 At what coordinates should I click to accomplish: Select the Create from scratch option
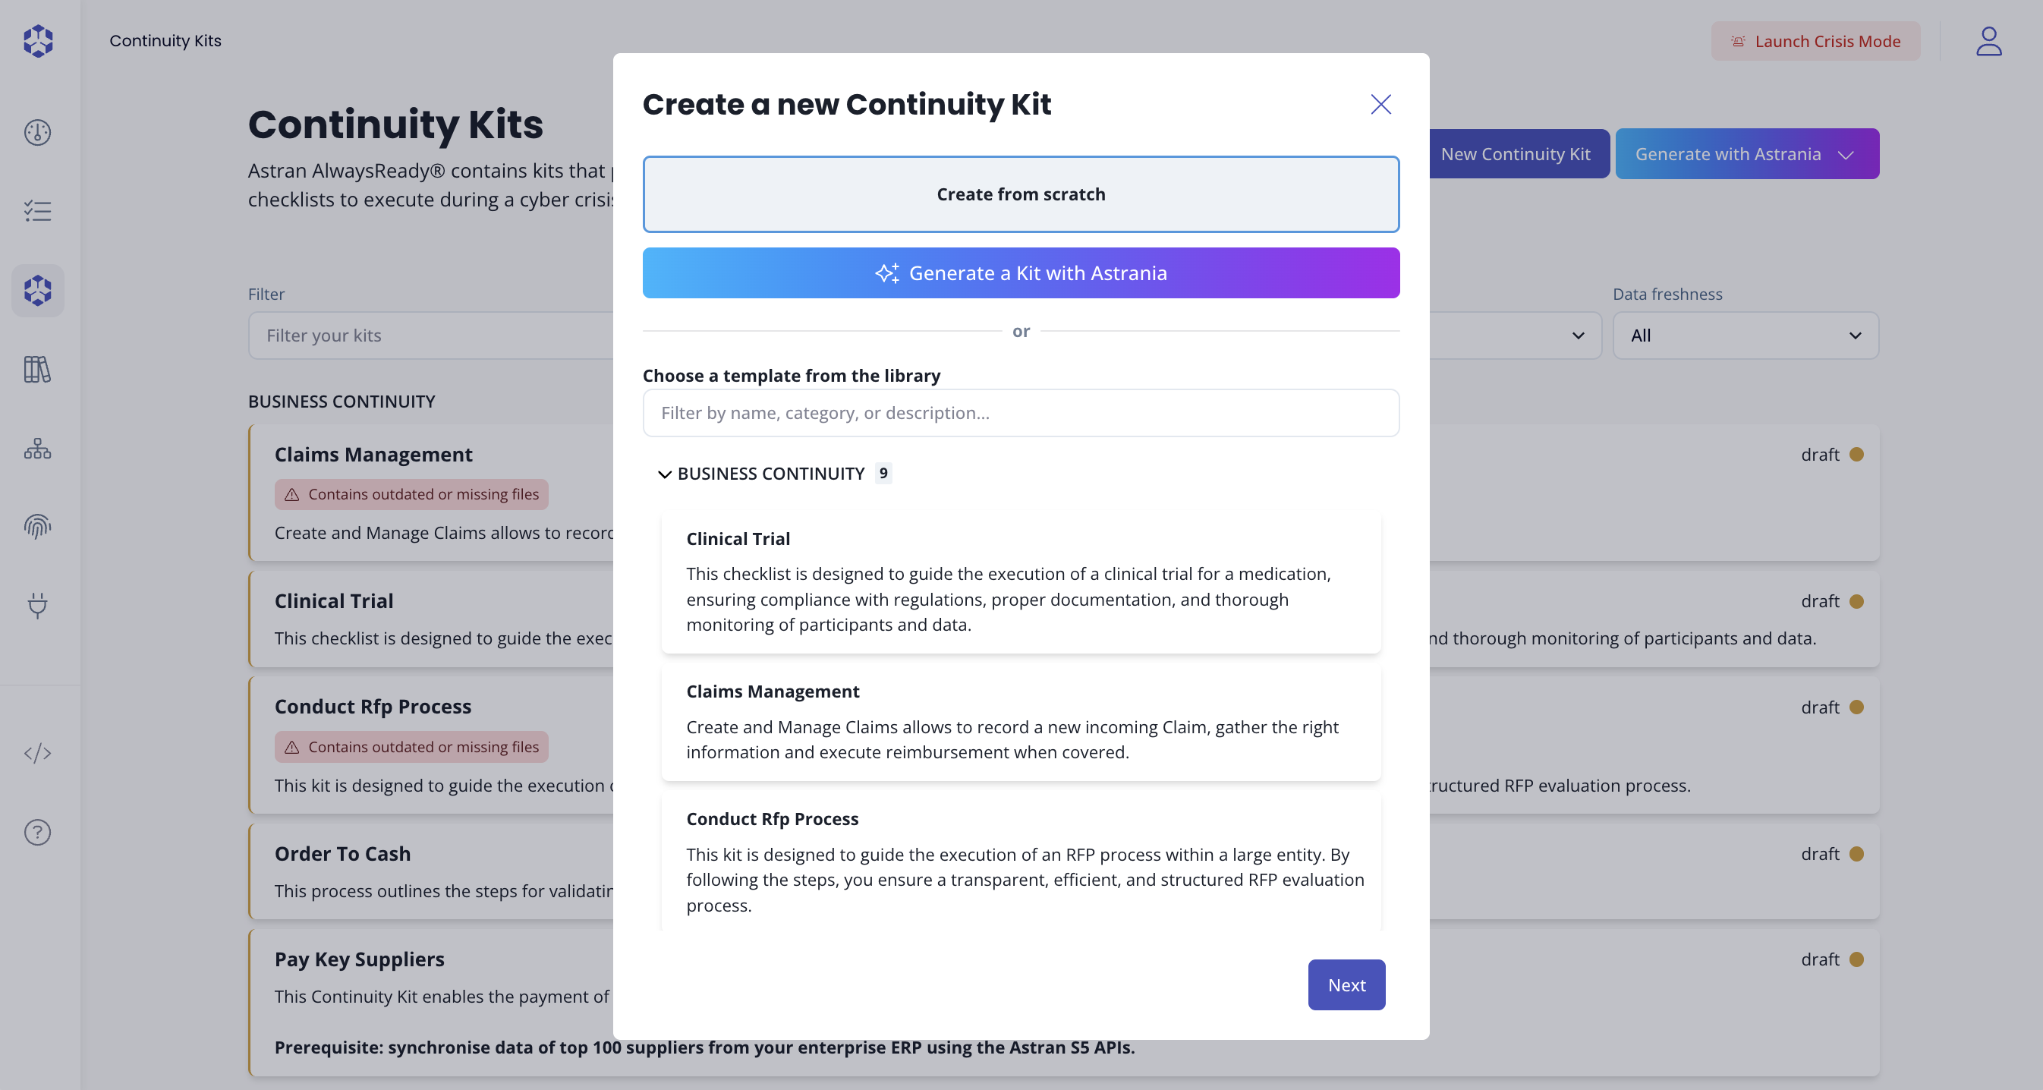click(x=1021, y=194)
